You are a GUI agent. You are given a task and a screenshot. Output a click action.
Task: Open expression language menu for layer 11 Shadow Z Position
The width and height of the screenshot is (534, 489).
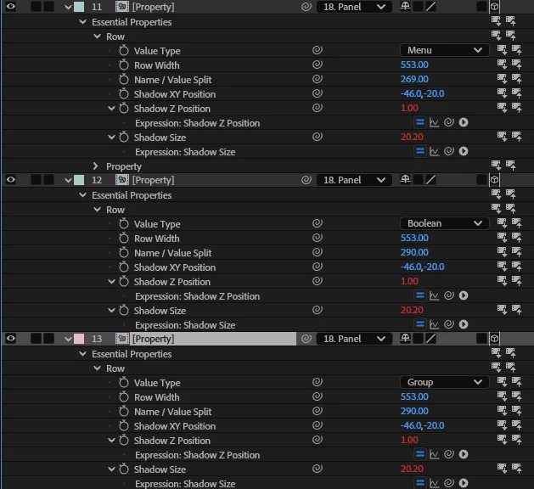pos(464,122)
